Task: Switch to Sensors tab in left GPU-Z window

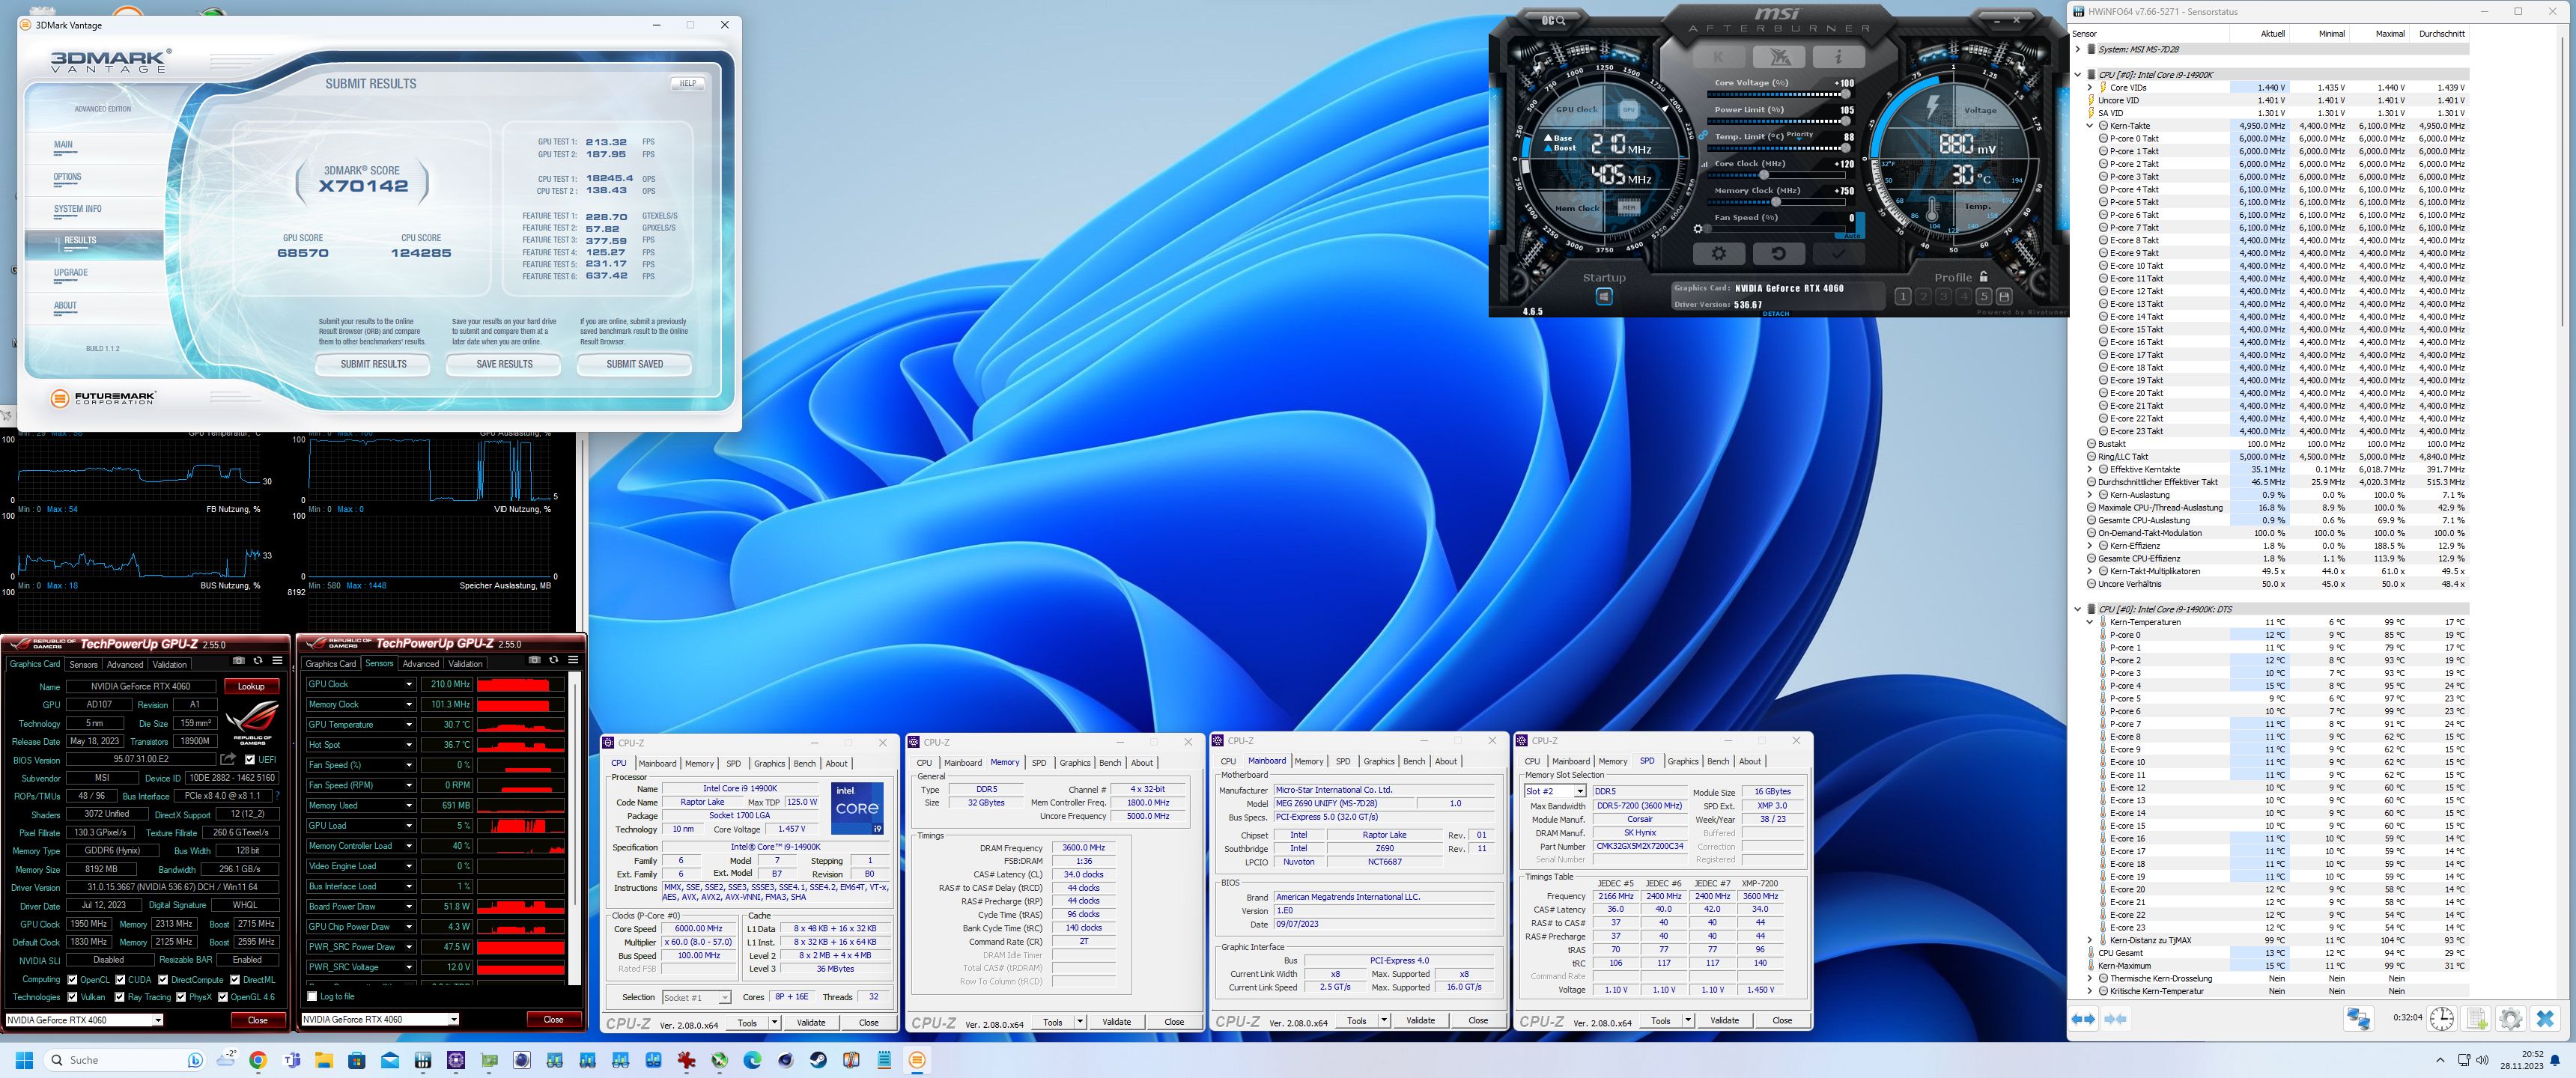Action: point(83,665)
